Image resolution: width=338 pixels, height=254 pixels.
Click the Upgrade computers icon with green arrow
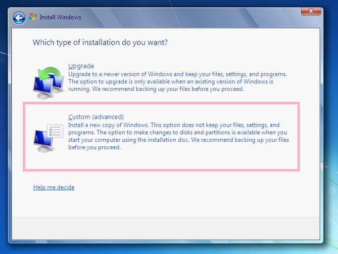pos(48,83)
